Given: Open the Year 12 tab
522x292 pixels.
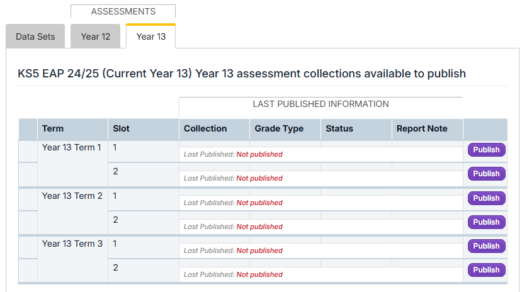Looking at the screenshot, I should click(96, 36).
